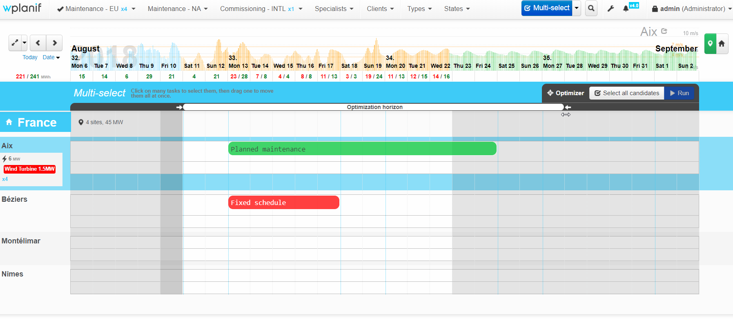Open the wrench settings icon
Screen dimensions: 733x321
click(610, 9)
